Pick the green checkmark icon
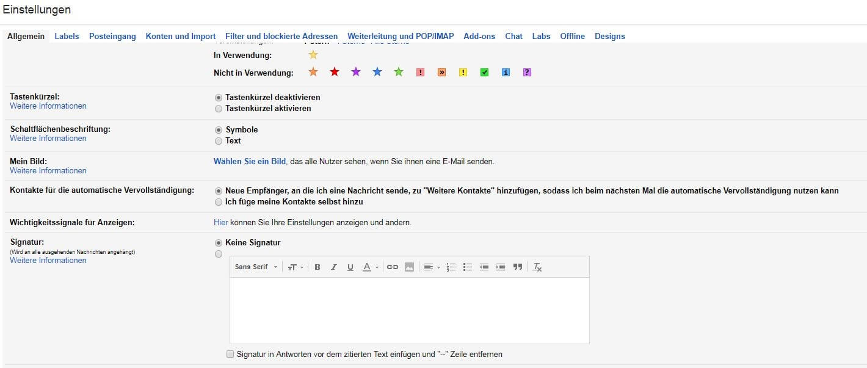The width and height of the screenshot is (867, 368). [484, 72]
